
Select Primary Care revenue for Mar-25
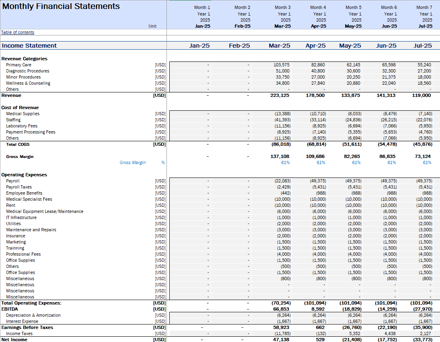(282, 65)
